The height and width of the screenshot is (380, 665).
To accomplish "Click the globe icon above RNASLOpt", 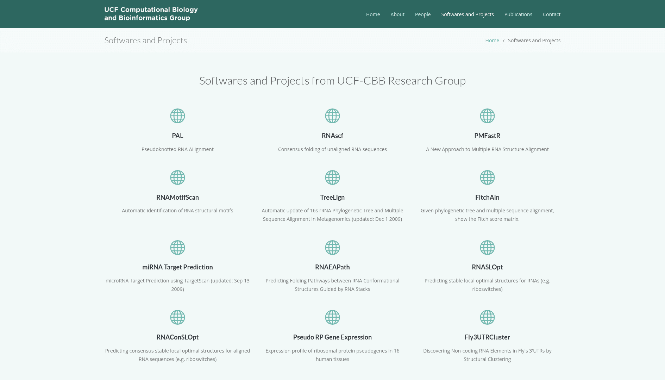I will click(x=487, y=248).
